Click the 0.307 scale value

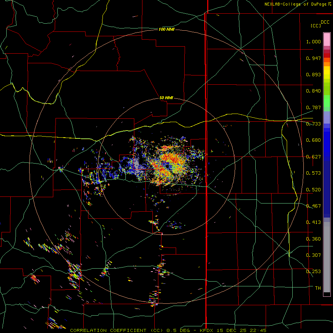click(313, 255)
